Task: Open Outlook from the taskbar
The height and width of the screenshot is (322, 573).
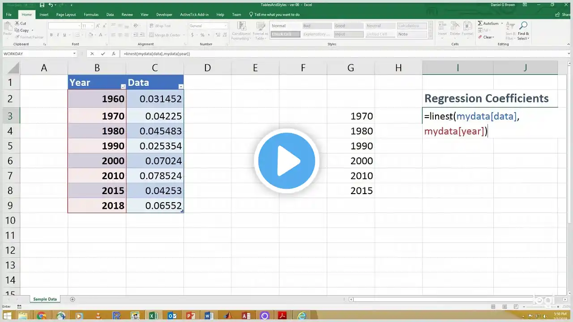Action: pos(172,316)
